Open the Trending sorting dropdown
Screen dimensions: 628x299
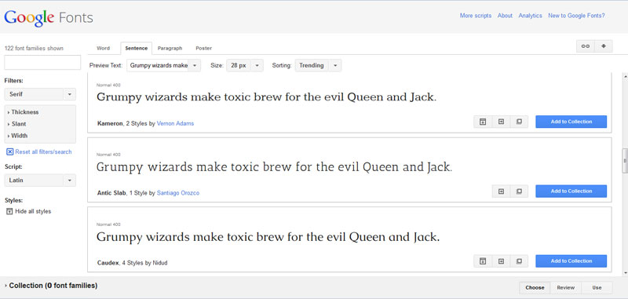point(319,66)
